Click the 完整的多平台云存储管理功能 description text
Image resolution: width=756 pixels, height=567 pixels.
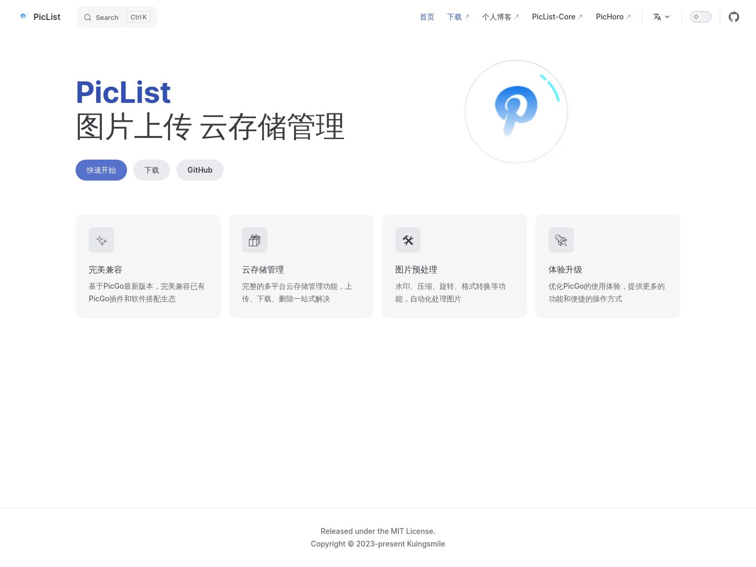point(297,292)
